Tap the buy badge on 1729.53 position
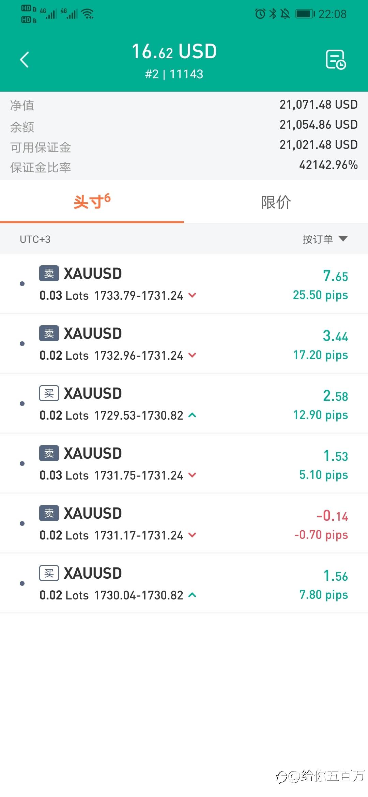 pyautogui.click(x=49, y=393)
